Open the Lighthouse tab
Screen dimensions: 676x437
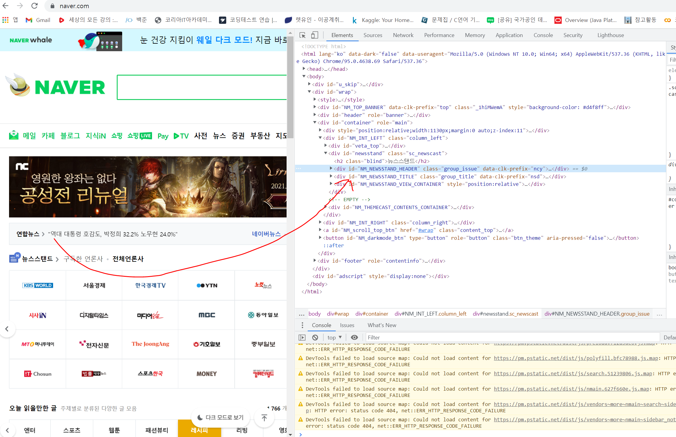click(x=611, y=35)
